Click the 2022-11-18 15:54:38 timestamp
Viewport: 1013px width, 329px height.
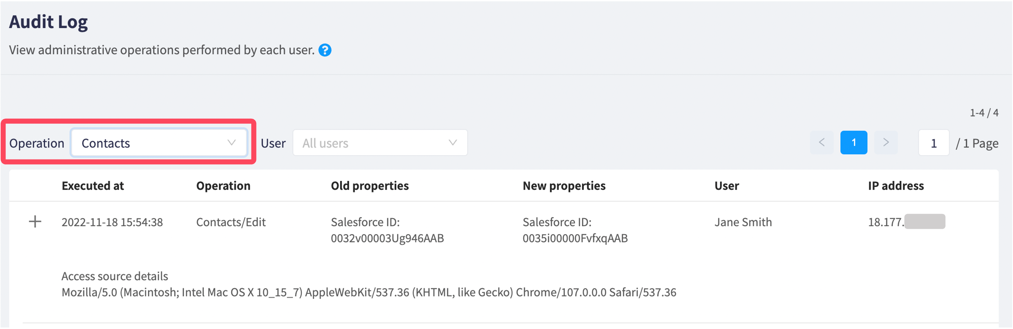pyautogui.click(x=112, y=222)
